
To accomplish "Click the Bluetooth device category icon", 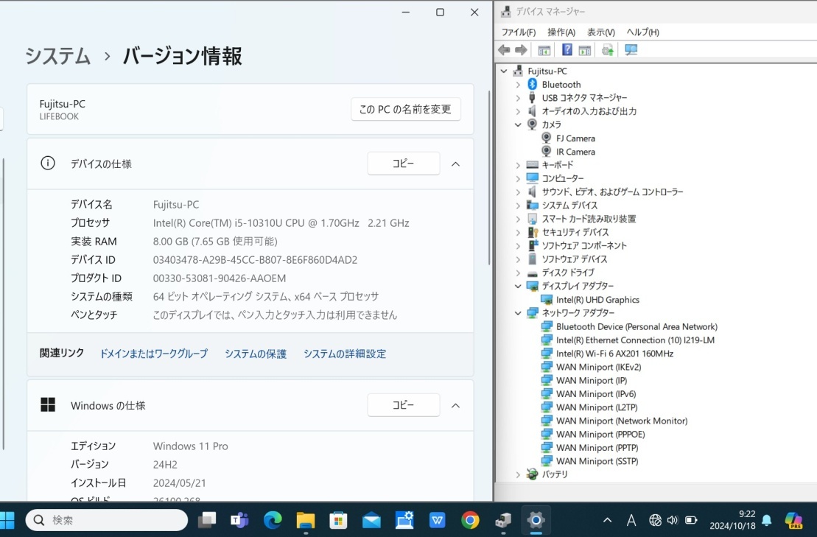I will (532, 85).
